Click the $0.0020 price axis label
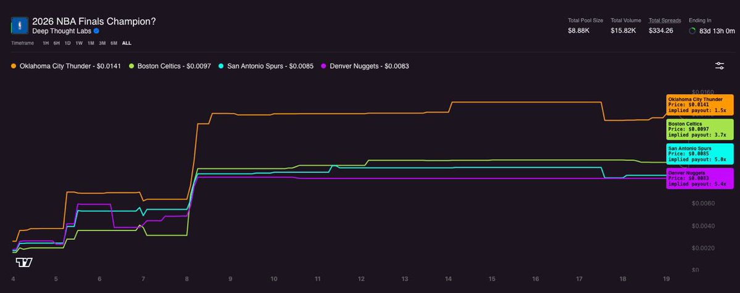The image size is (740, 293). 702,248
